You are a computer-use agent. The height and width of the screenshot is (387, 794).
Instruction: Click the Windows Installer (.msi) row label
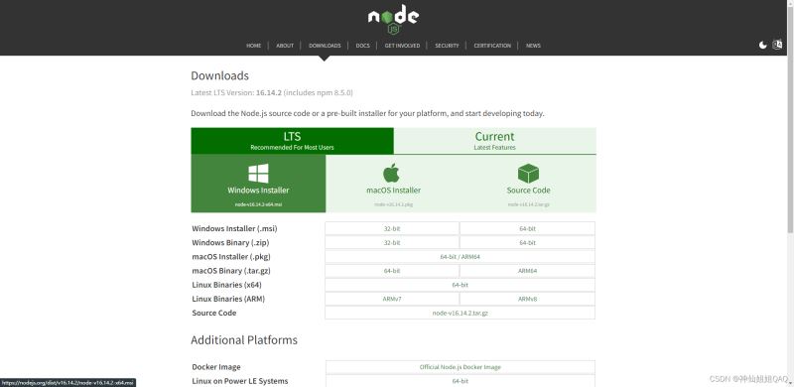click(234, 228)
